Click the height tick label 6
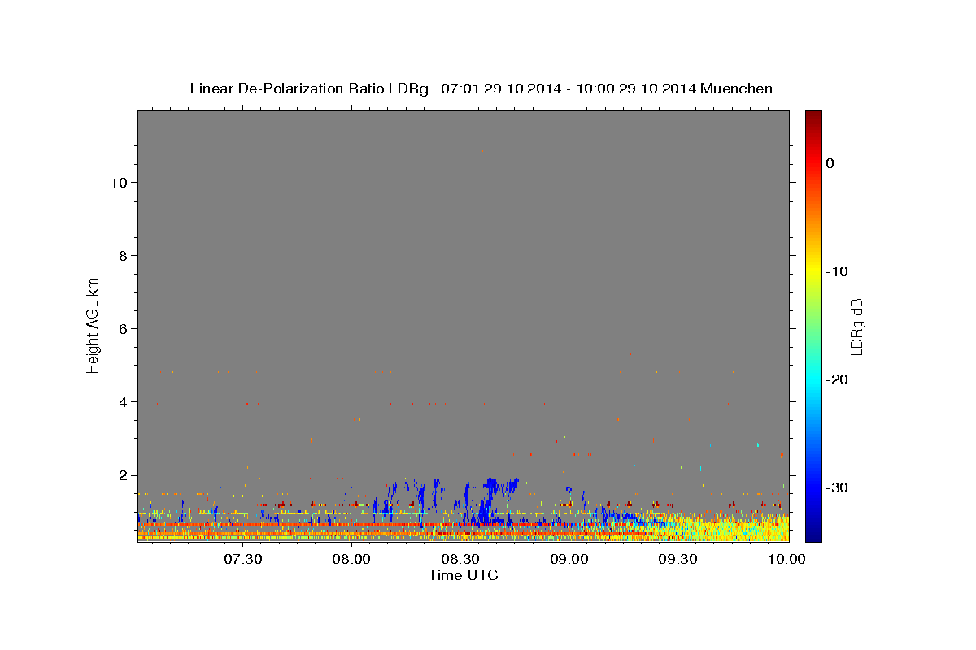The image size is (976, 650). pyautogui.click(x=123, y=329)
